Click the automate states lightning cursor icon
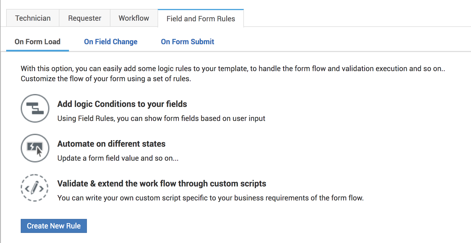Image resolution: width=471 pixels, height=243 pixels. [x=35, y=148]
